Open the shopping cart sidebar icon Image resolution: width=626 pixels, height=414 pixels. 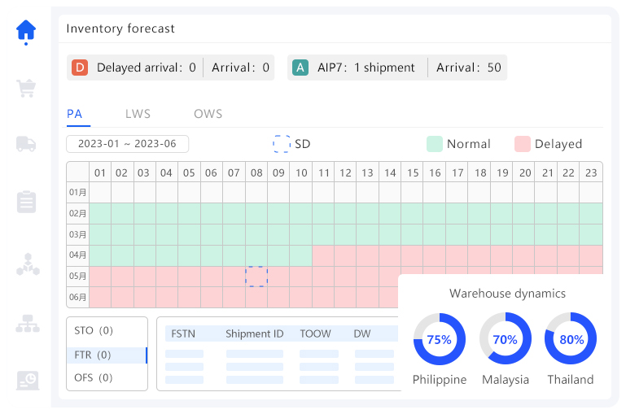point(27,88)
